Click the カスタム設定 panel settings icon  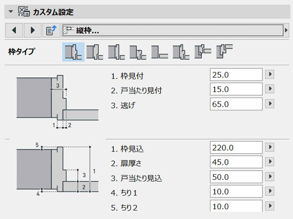pos(24,11)
